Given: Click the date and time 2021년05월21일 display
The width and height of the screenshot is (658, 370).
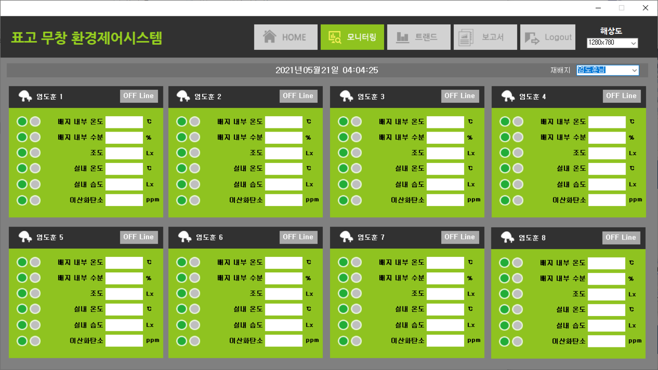Looking at the screenshot, I should (x=327, y=70).
